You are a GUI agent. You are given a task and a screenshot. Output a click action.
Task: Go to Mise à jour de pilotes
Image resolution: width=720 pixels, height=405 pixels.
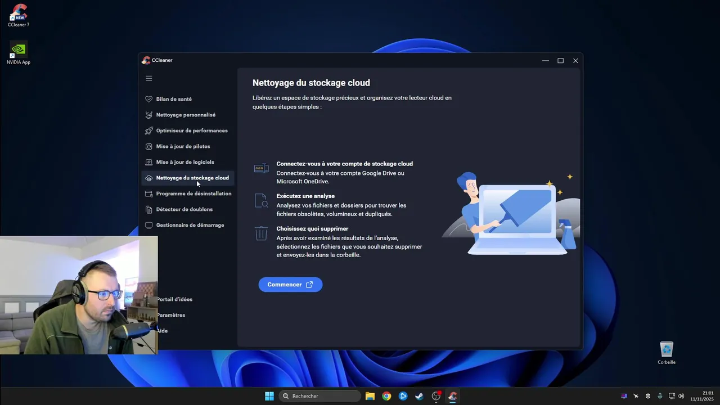tap(183, 146)
